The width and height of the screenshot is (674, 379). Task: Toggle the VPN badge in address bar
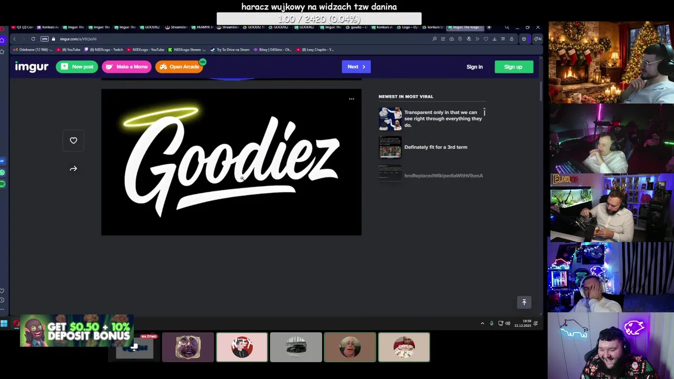[x=45, y=39]
